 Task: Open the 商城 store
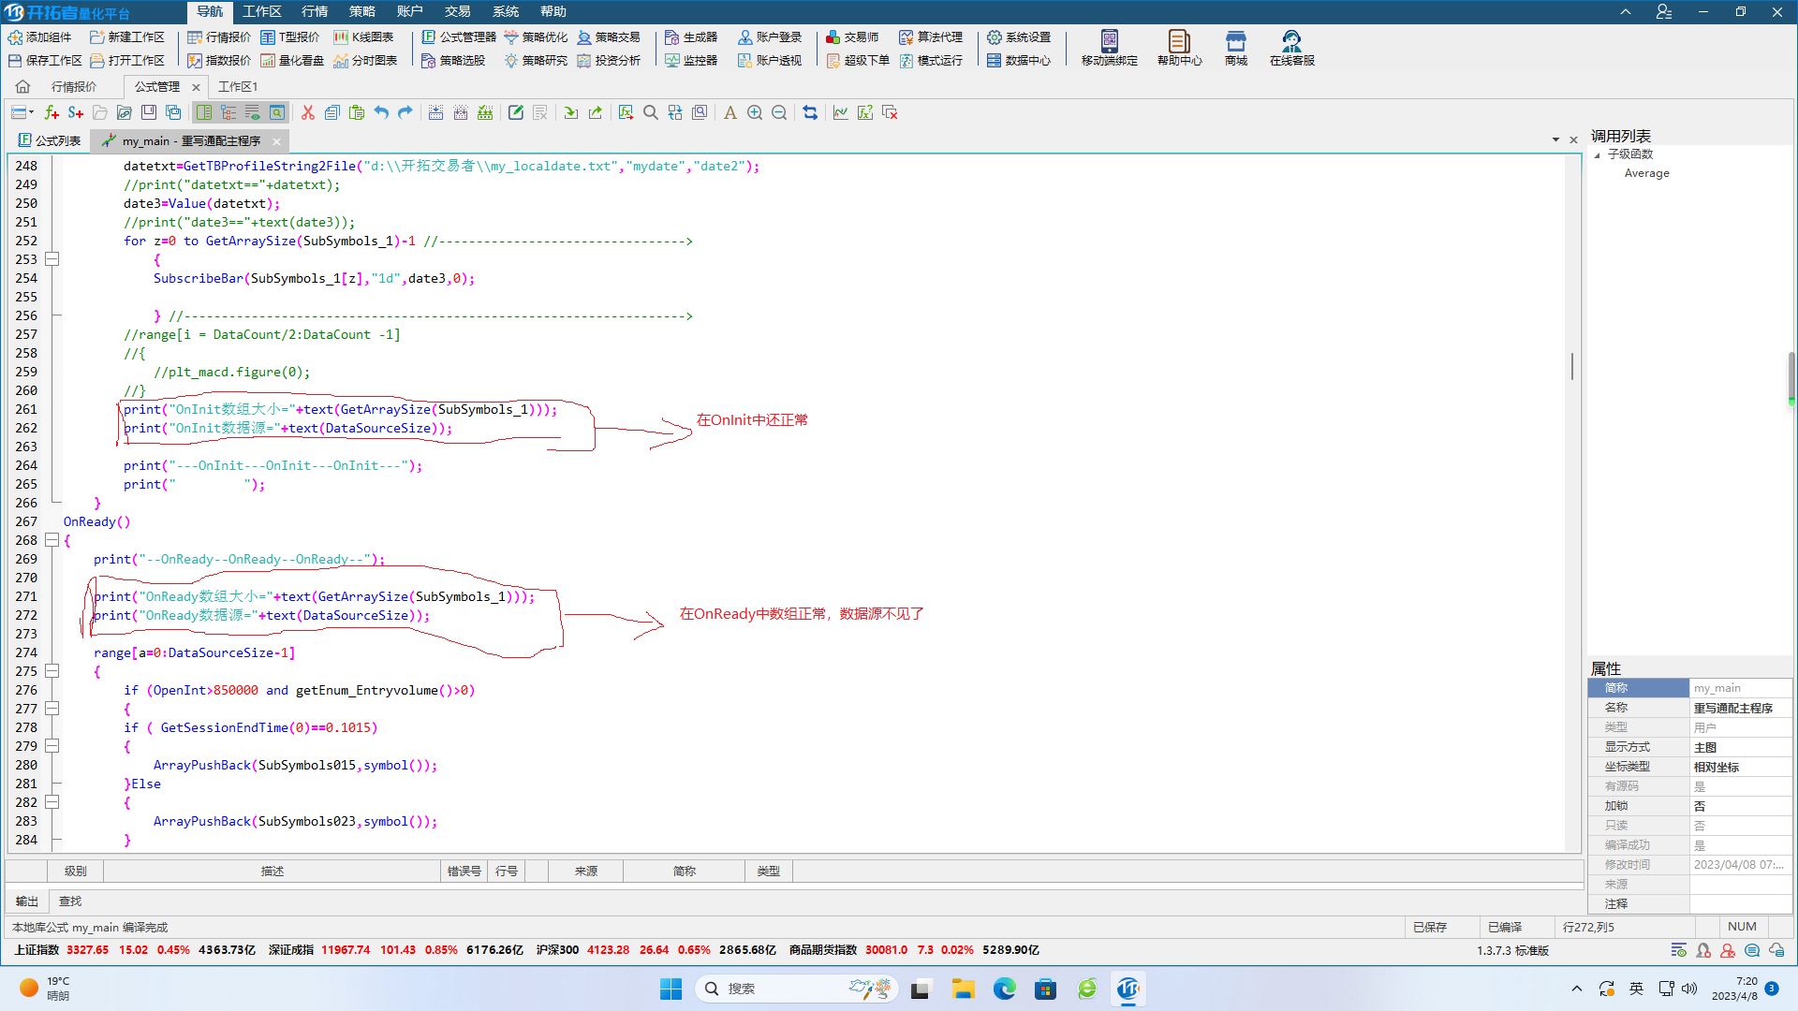pyautogui.click(x=1236, y=47)
